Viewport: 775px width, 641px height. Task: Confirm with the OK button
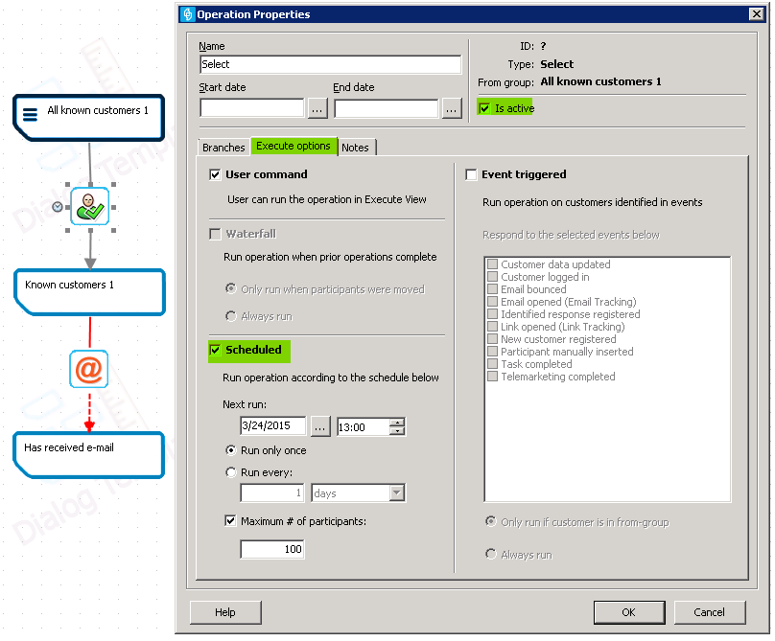628,612
